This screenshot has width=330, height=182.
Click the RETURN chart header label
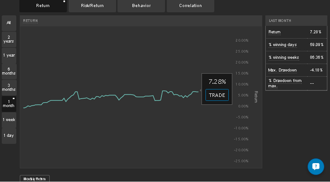pyautogui.click(x=30, y=21)
